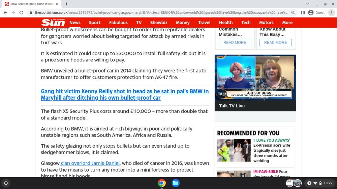Open the Kenny Reilly gang hit article link
The image size is (337, 189).
click(x=125, y=94)
